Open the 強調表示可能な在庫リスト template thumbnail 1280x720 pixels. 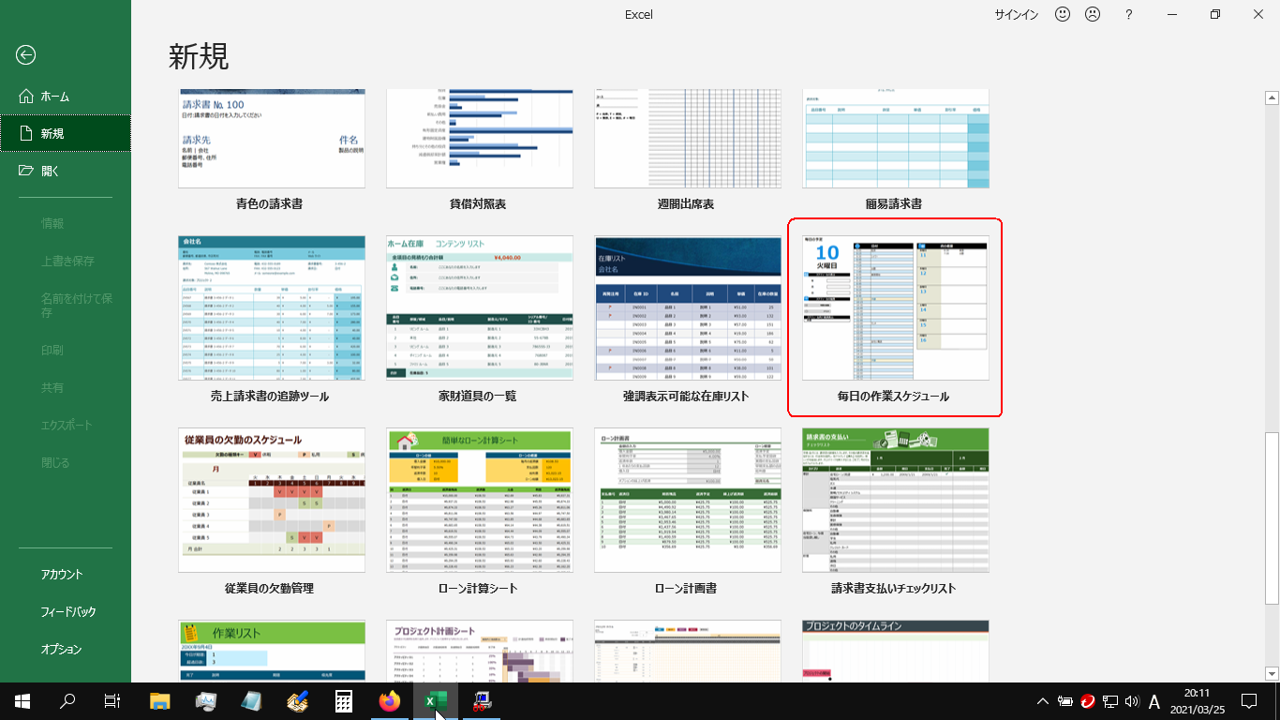pyautogui.click(x=688, y=307)
